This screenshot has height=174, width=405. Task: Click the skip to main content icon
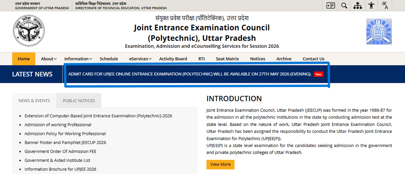pos(330,5)
